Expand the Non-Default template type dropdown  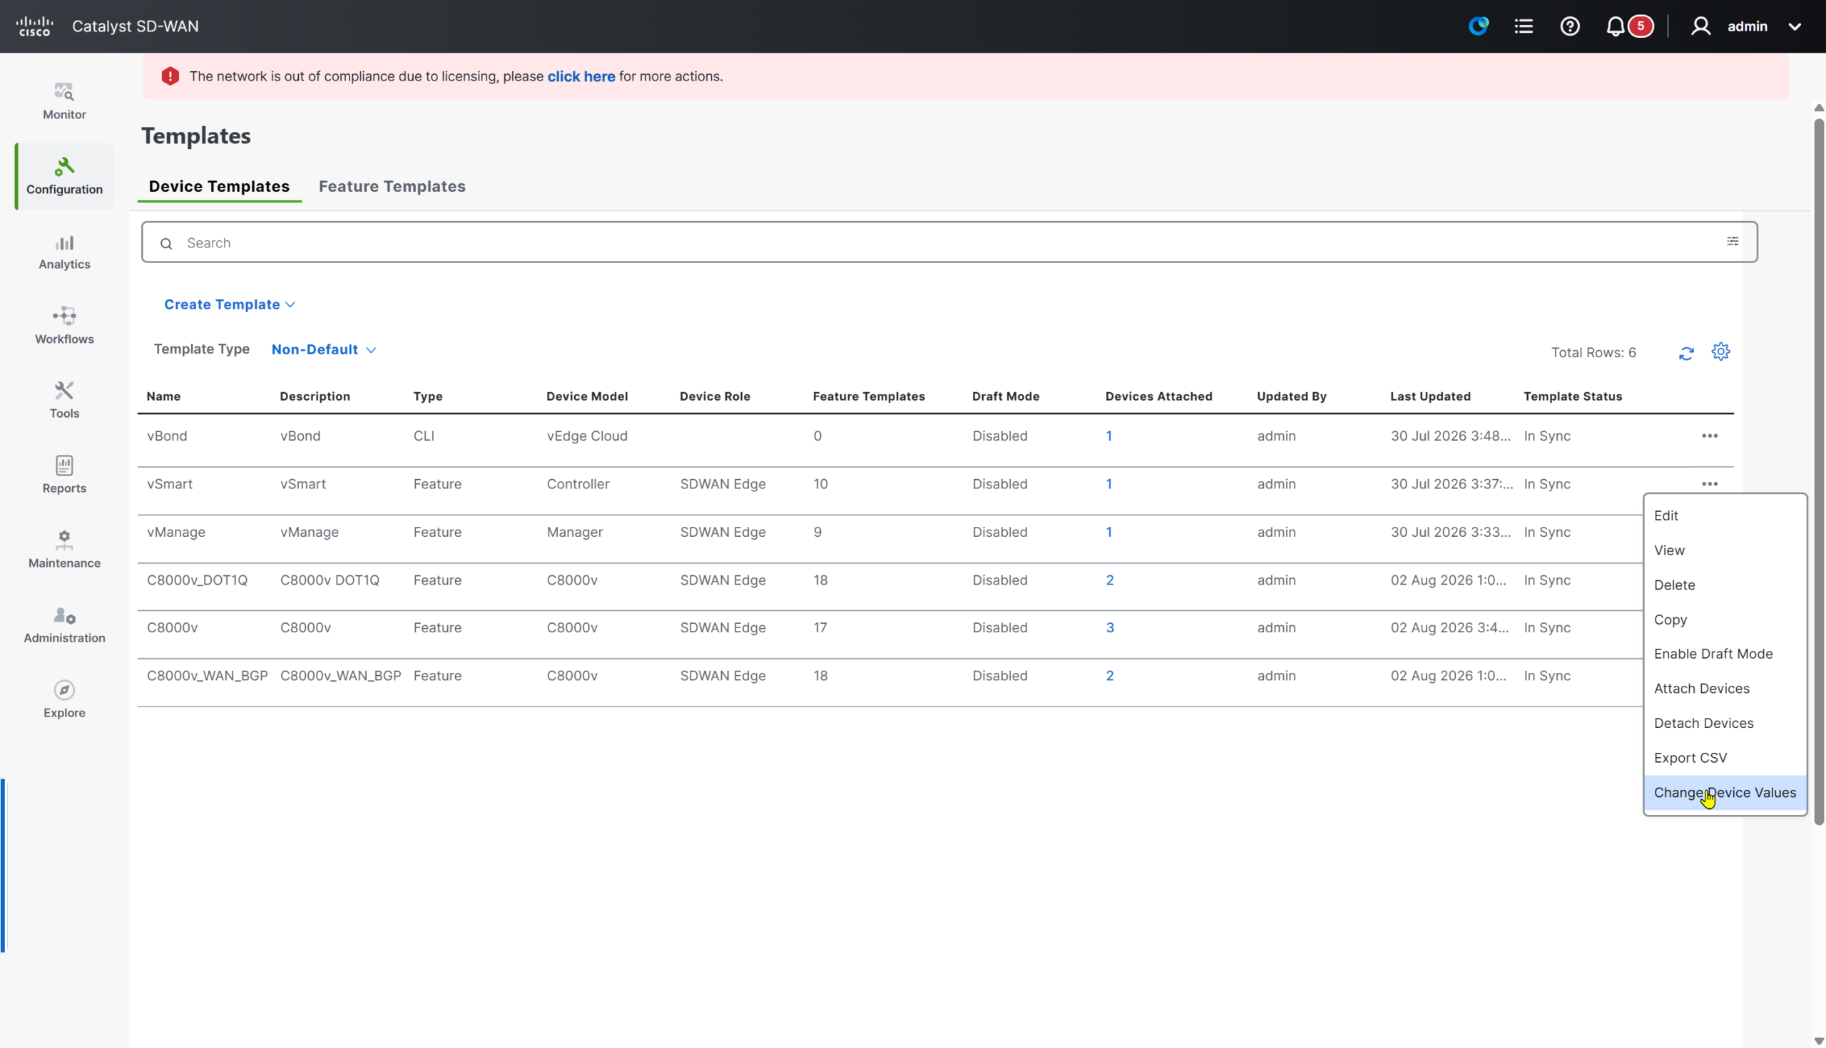[x=323, y=349]
